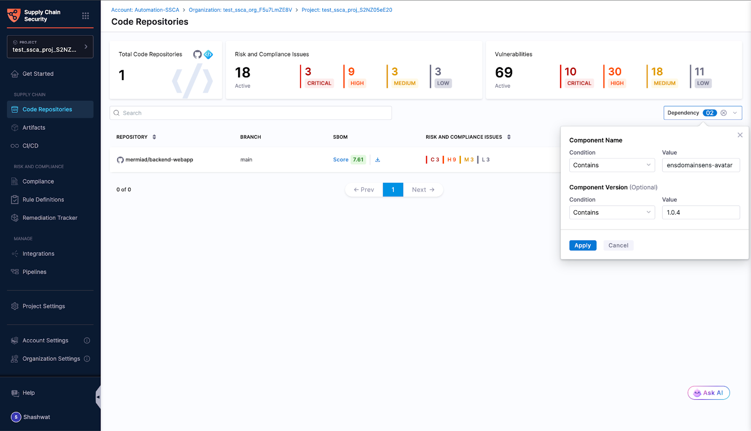Click the GitHub icon in Total Code Repositories

coord(198,54)
